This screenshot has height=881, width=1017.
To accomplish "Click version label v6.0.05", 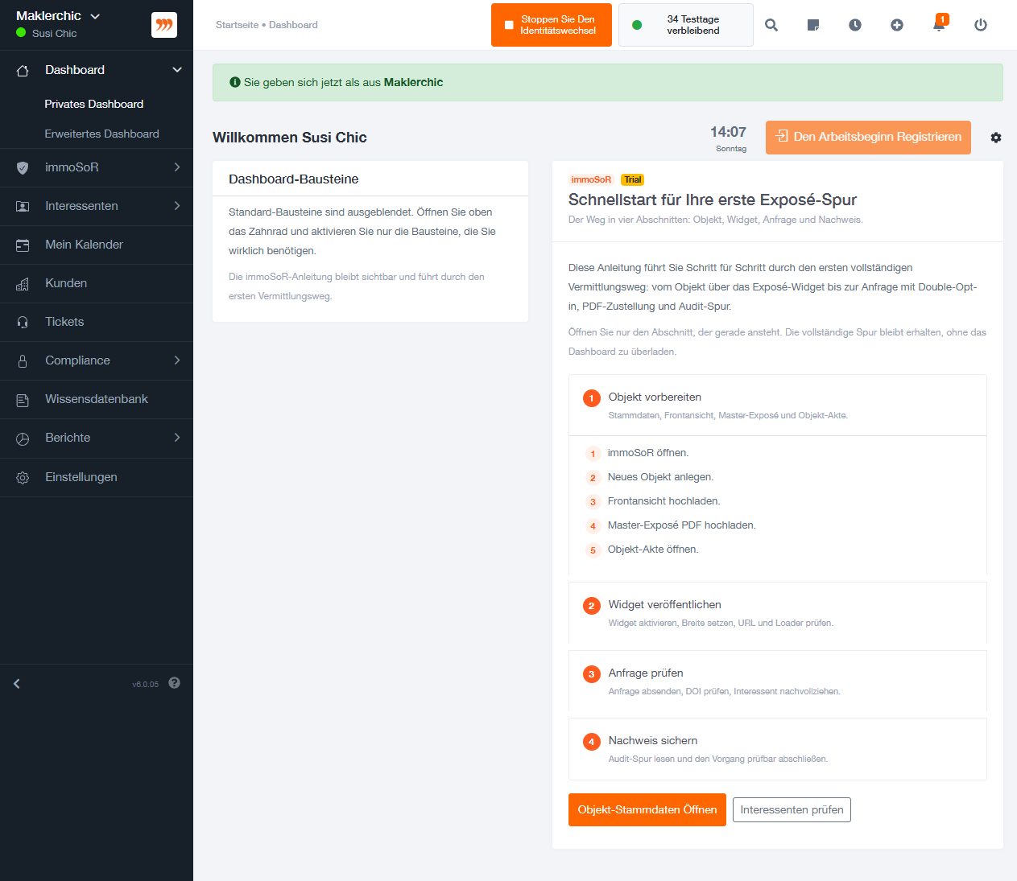I will pyautogui.click(x=145, y=685).
